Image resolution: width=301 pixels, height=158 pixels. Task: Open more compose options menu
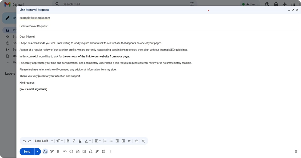(x=111, y=151)
